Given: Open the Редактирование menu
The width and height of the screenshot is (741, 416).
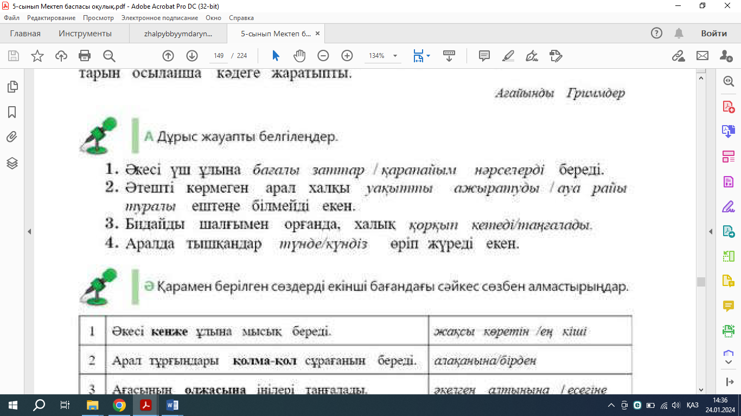Looking at the screenshot, I should tap(52, 18).
